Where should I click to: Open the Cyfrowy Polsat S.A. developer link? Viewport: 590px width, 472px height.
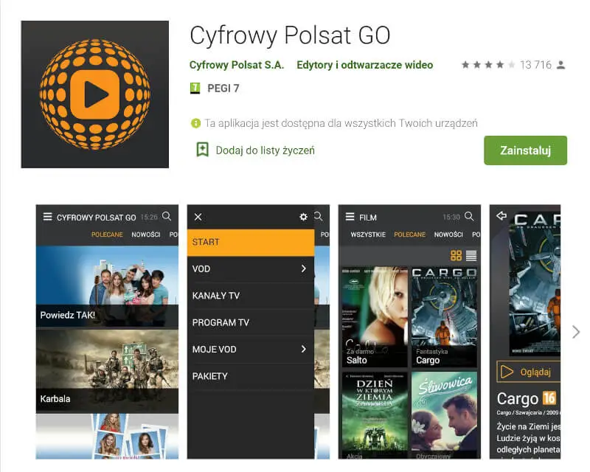[236, 65]
